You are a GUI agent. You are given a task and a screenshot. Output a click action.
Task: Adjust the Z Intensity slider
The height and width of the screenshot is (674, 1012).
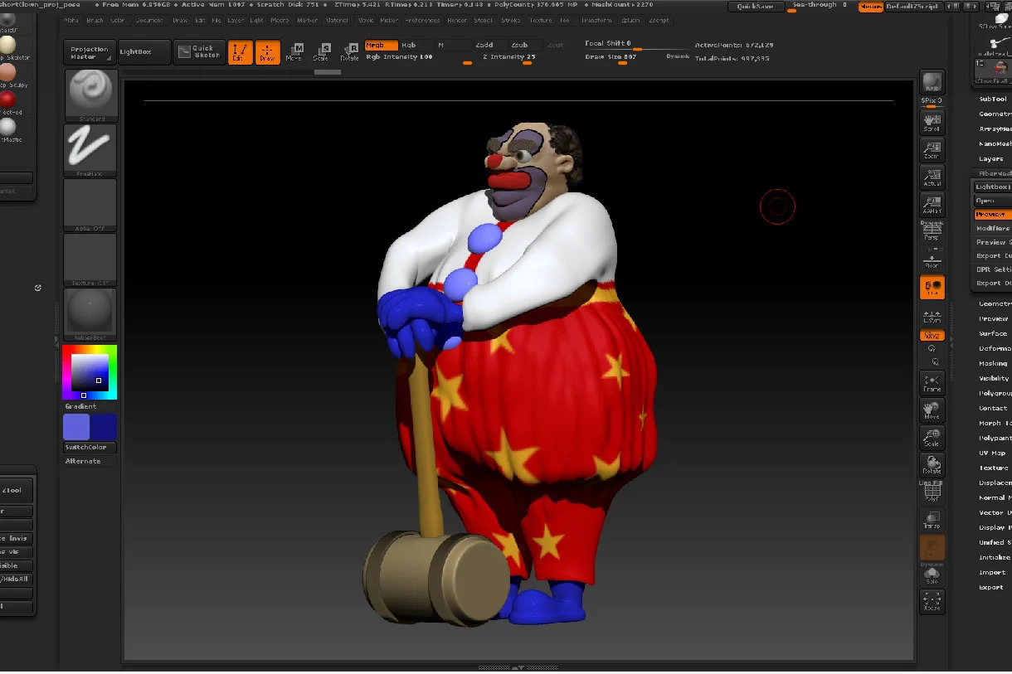pyautogui.click(x=508, y=57)
